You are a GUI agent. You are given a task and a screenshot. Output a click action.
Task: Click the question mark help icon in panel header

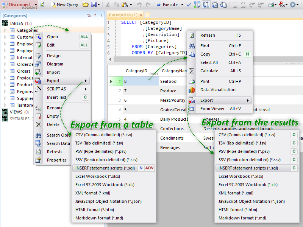pos(101,16)
